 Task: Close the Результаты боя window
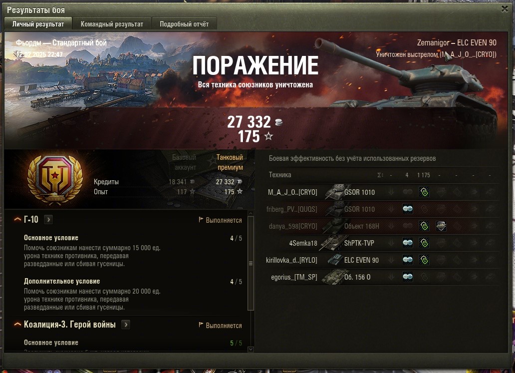(505, 9)
